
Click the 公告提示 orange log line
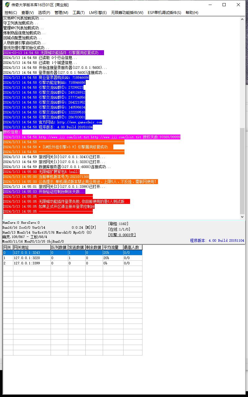[80, 182]
